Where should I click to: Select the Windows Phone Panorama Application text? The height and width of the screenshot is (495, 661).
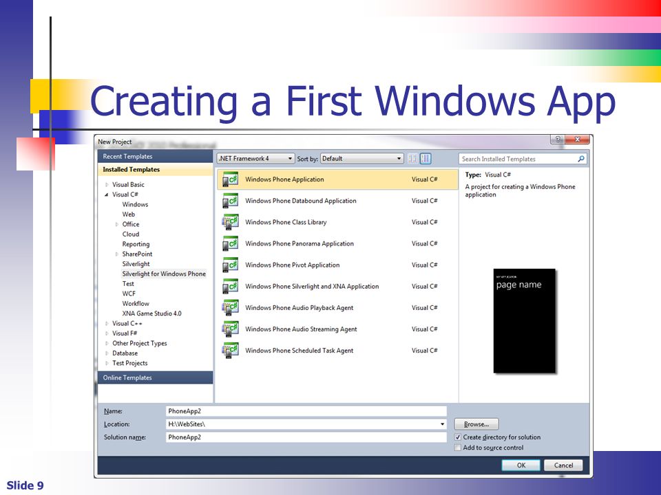click(300, 243)
